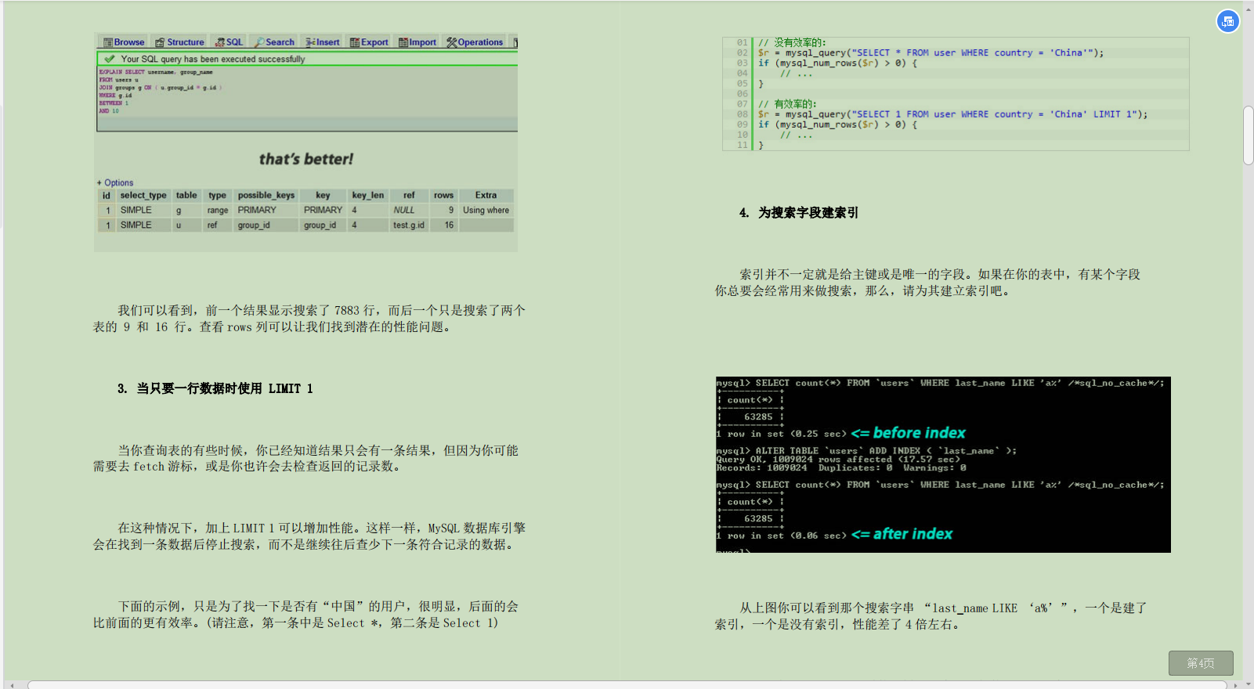Click the PHP code snippet image

pos(956,93)
